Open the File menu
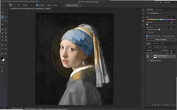177x110 pixels. (x=3, y=1)
